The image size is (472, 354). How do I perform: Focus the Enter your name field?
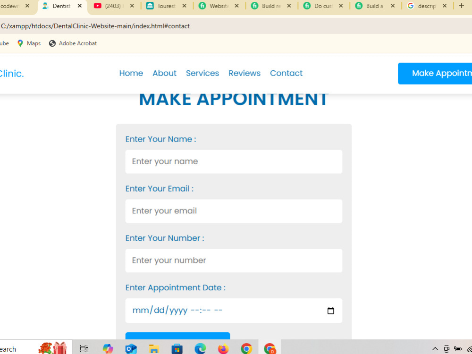(234, 161)
